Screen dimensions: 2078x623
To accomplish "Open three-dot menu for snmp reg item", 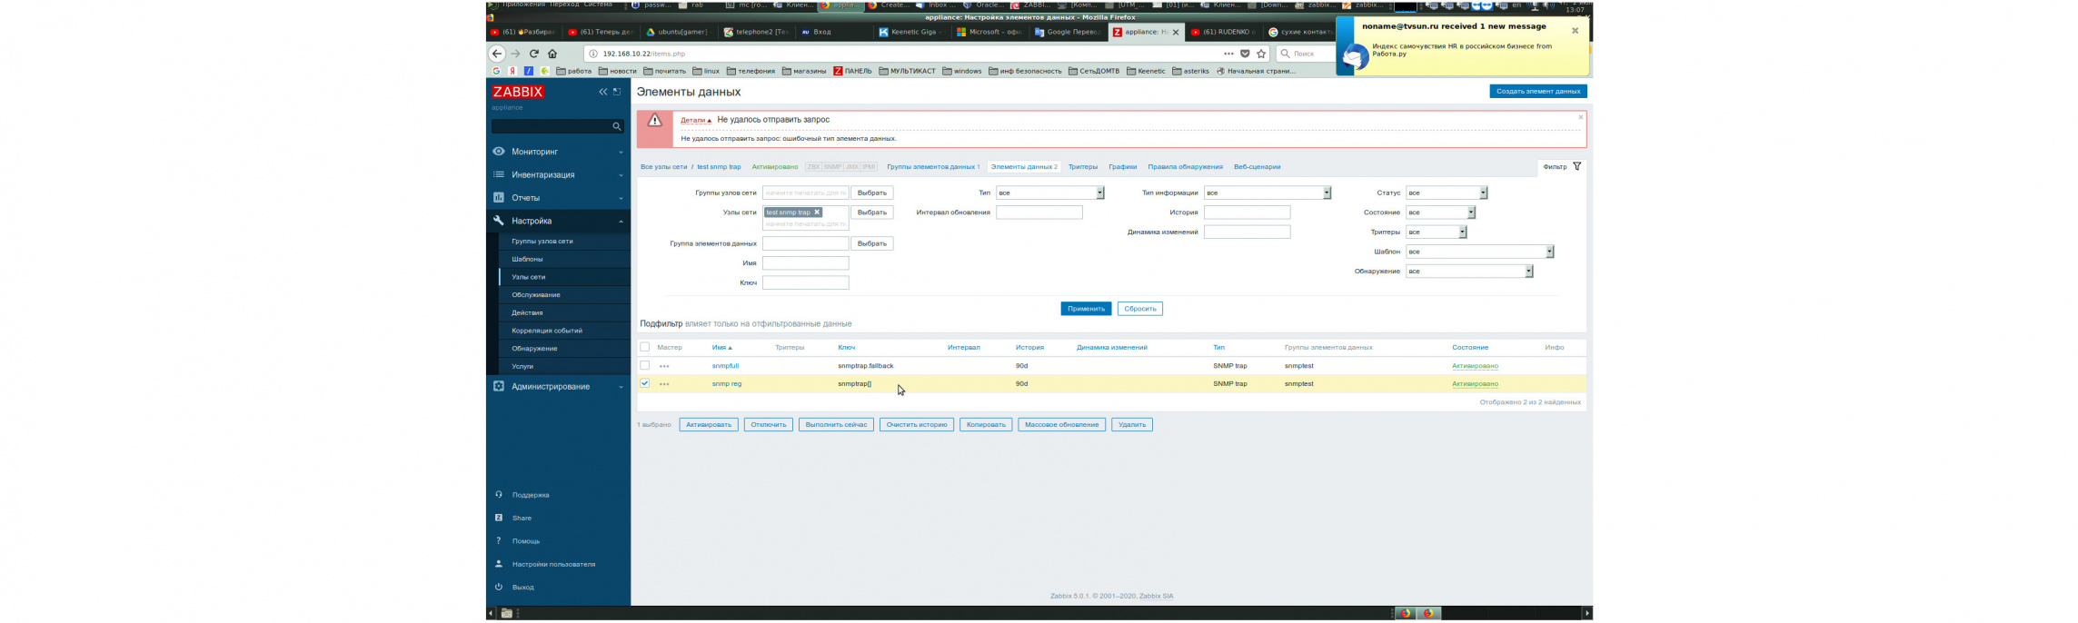I will (x=664, y=384).
